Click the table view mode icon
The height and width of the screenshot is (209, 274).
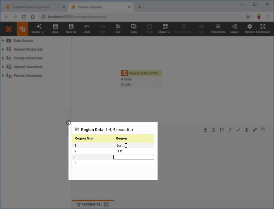coord(263,130)
